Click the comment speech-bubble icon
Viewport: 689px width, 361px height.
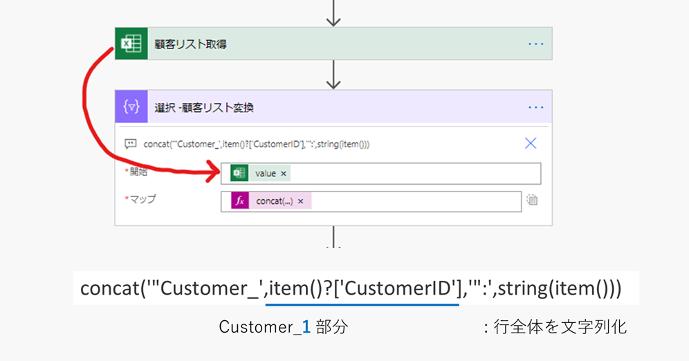point(131,144)
